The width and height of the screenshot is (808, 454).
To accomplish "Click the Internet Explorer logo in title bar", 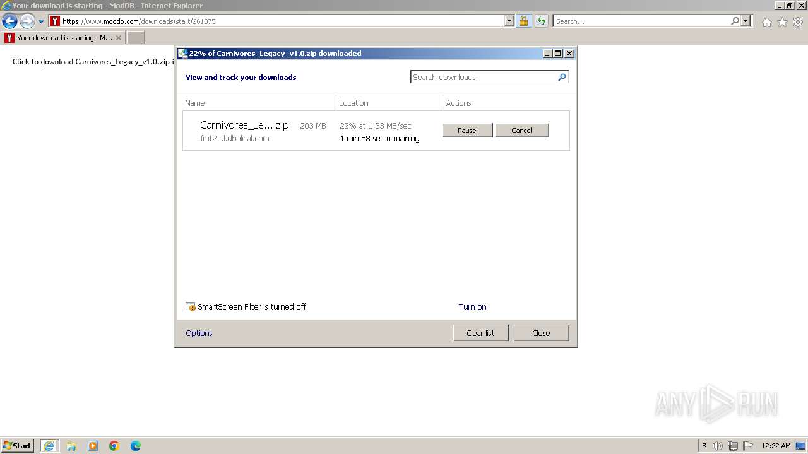I will click(x=6, y=6).
